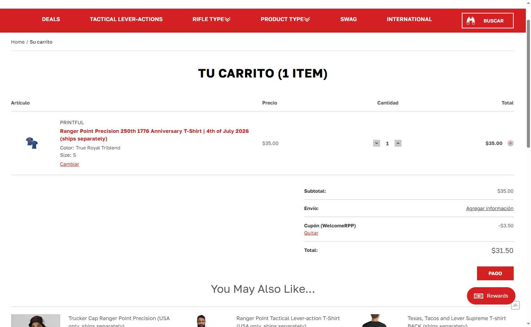Open the T-shirt product thumbnail
531x327 pixels.
[x=32, y=143]
